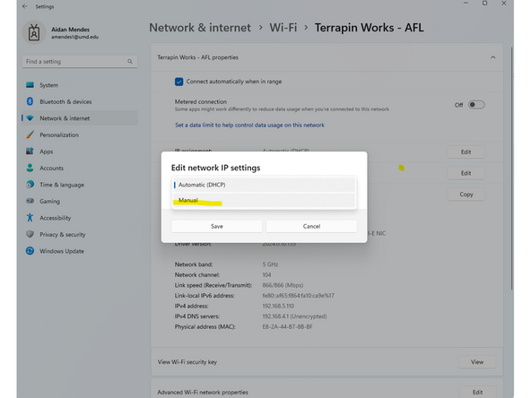Click Edit for Advanced Wi-Fi network properties
Image resolution: width=531 pixels, height=398 pixels.
click(x=477, y=393)
